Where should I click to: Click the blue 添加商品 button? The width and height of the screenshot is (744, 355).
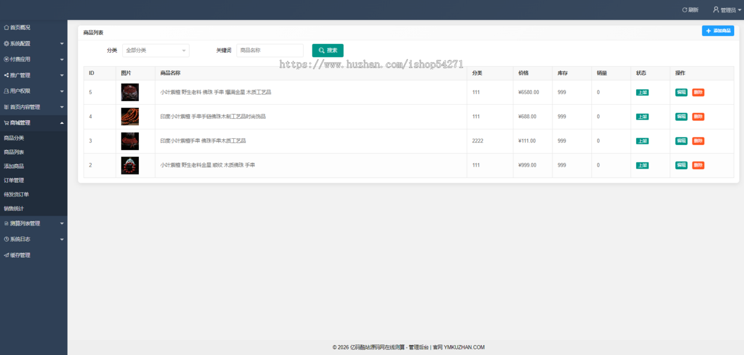tap(718, 31)
